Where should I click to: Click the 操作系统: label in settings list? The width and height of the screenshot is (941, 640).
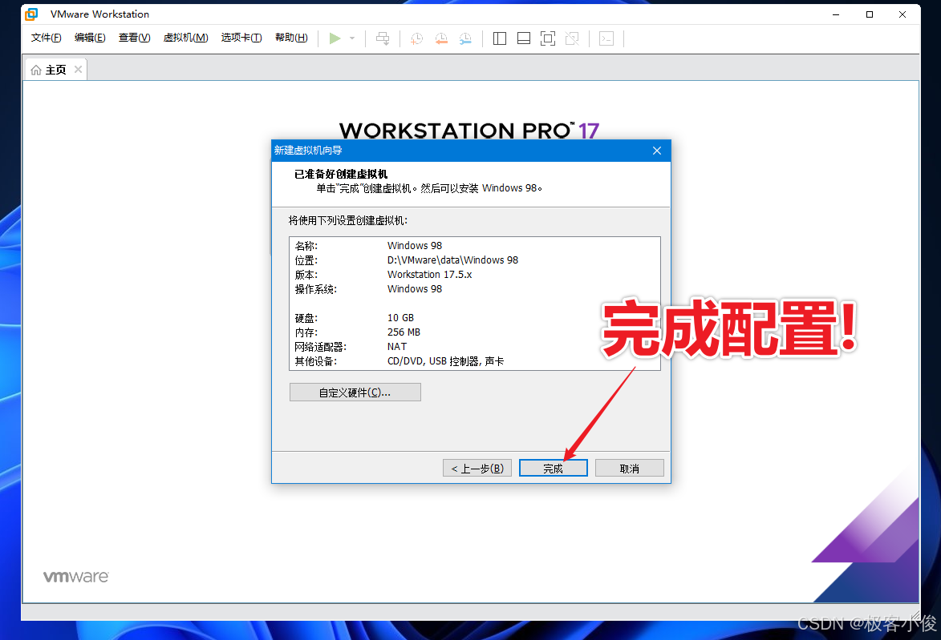(x=315, y=289)
